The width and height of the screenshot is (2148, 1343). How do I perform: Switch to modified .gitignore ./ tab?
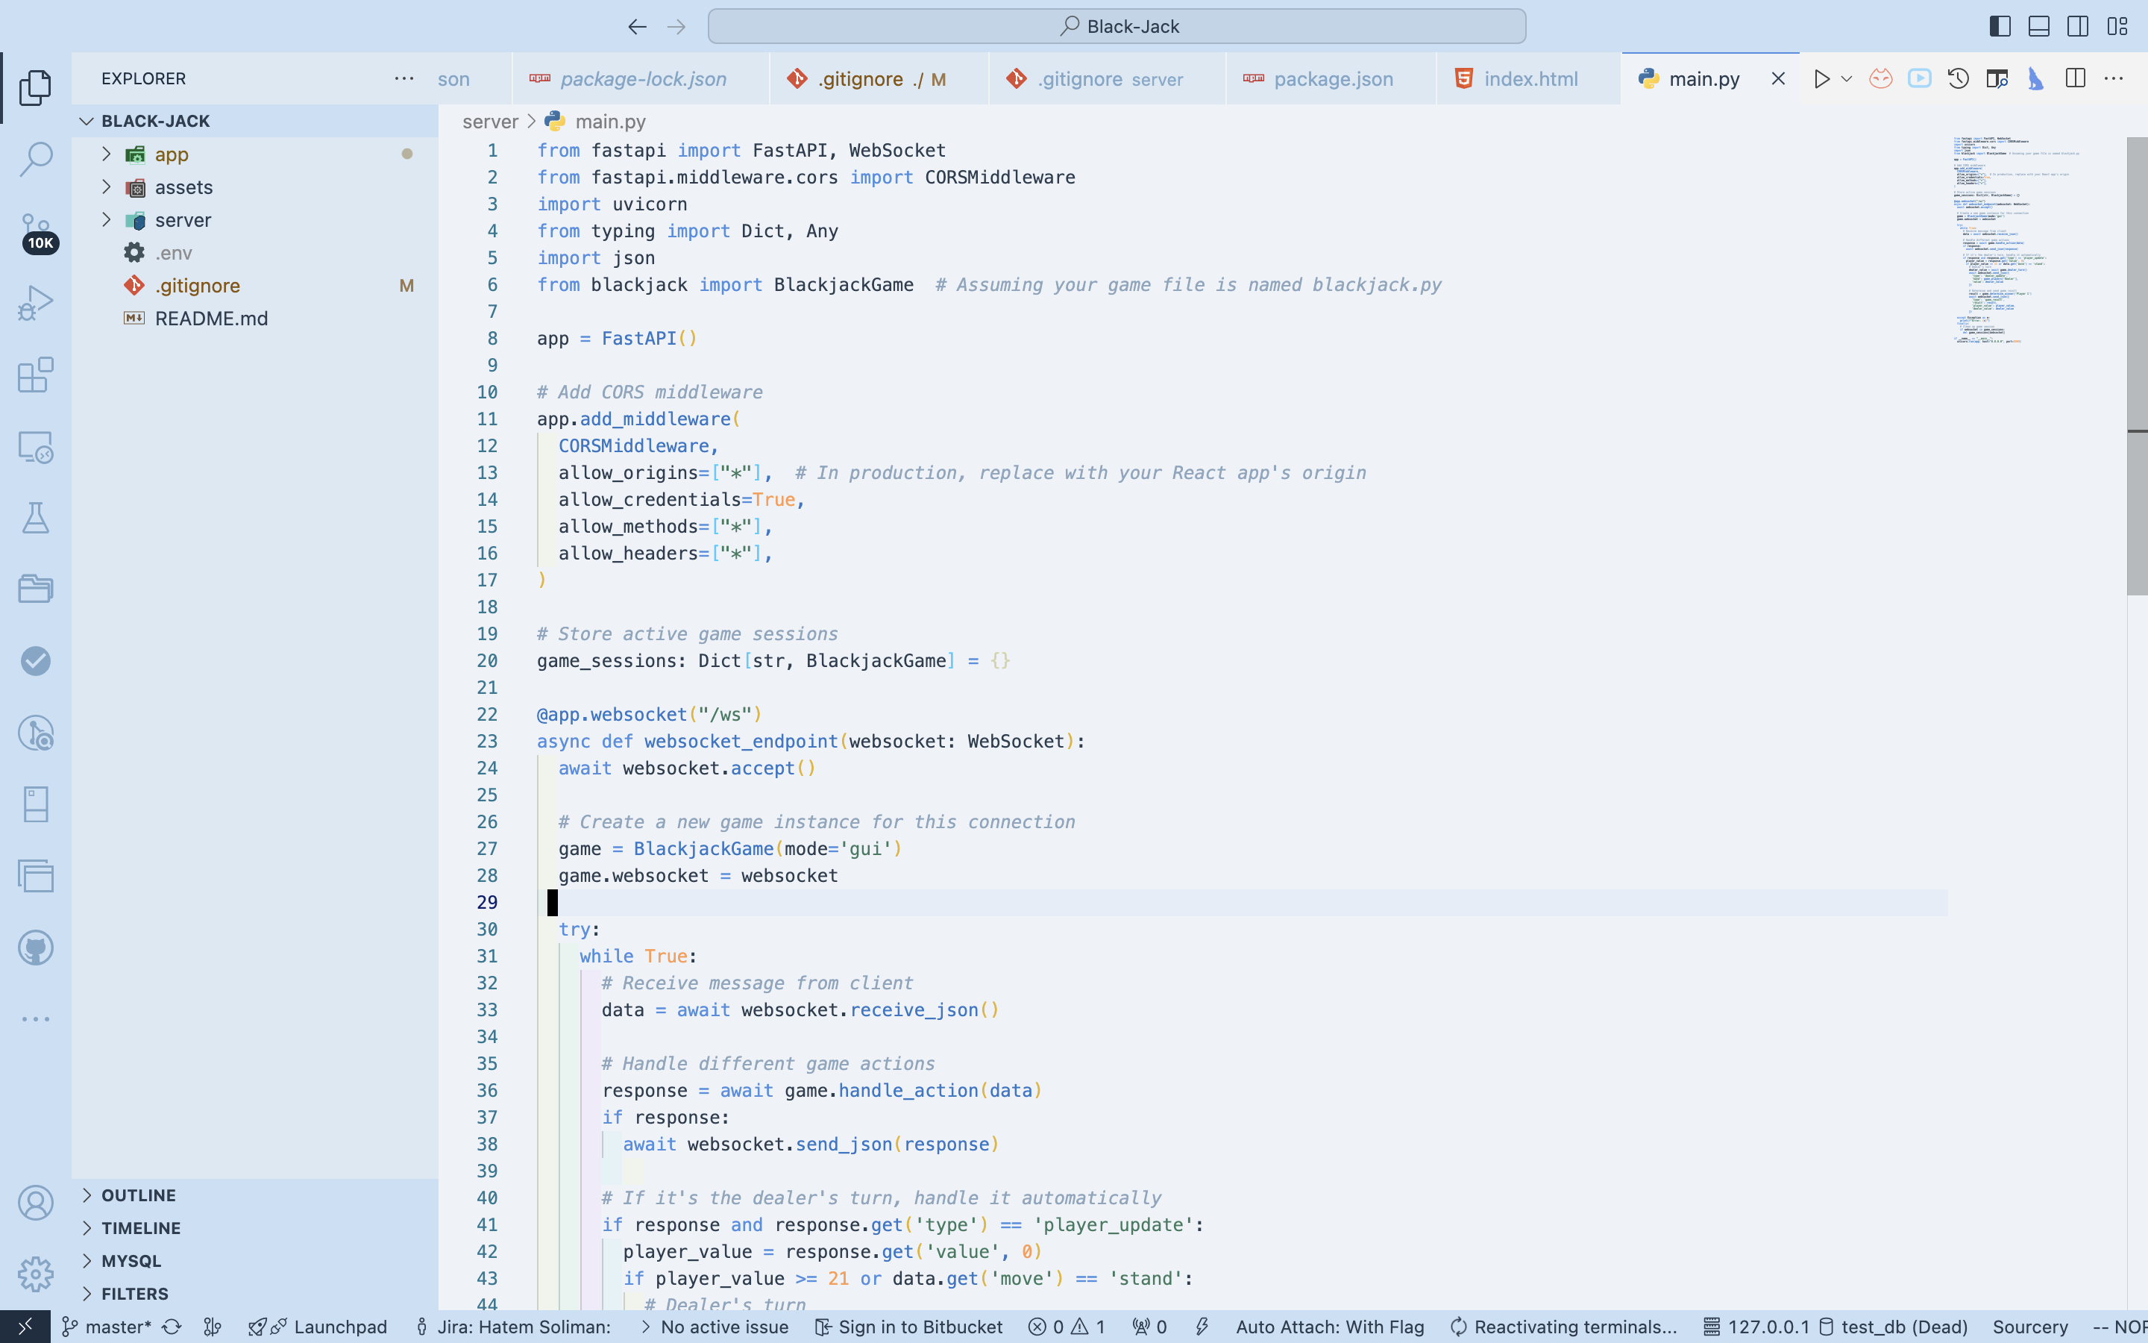click(x=879, y=79)
